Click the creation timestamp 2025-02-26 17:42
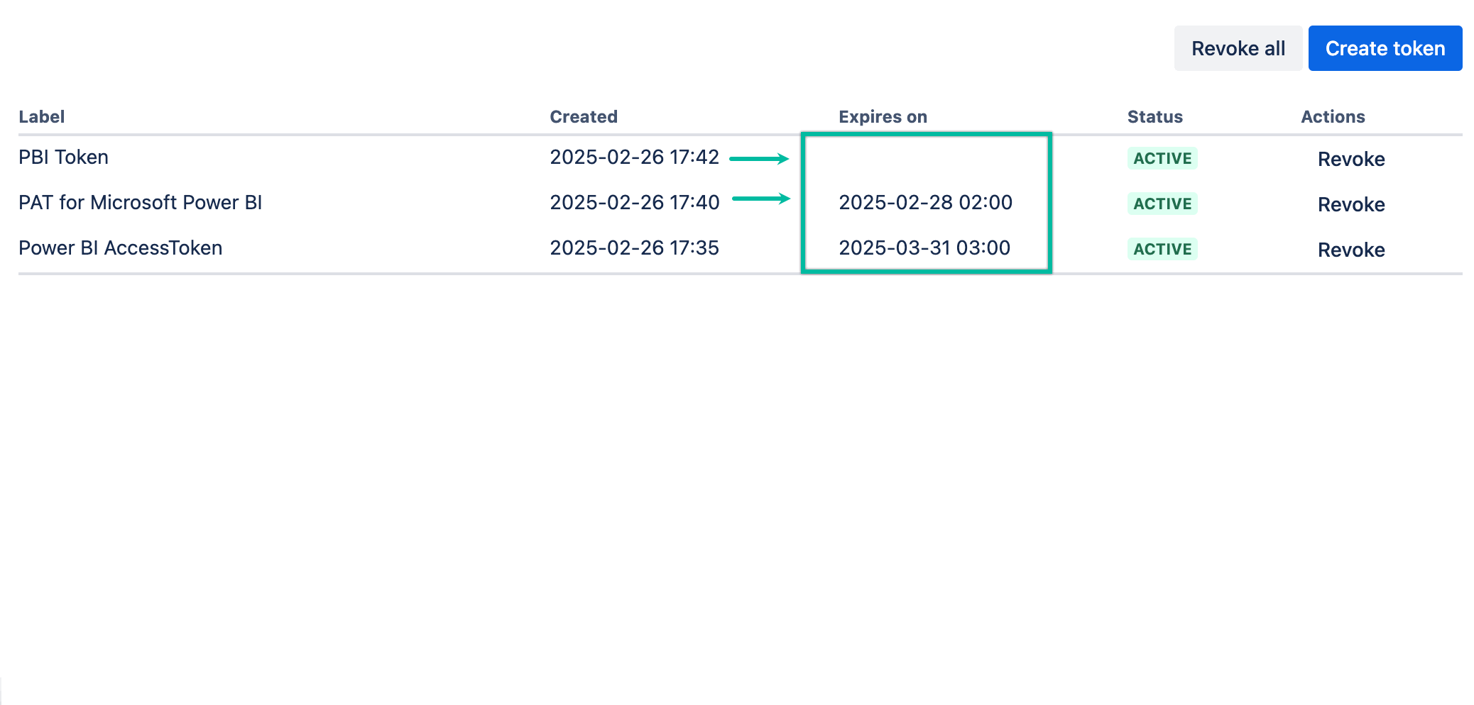The height and width of the screenshot is (705, 1474). pyautogui.click(x=635, y=157)
